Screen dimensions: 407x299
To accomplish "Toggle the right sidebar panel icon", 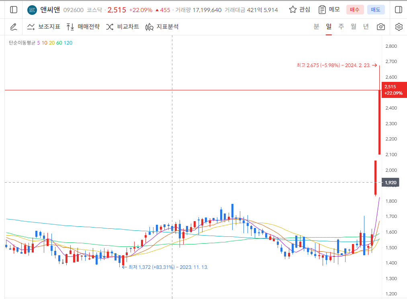I will (x=399, y=10).
